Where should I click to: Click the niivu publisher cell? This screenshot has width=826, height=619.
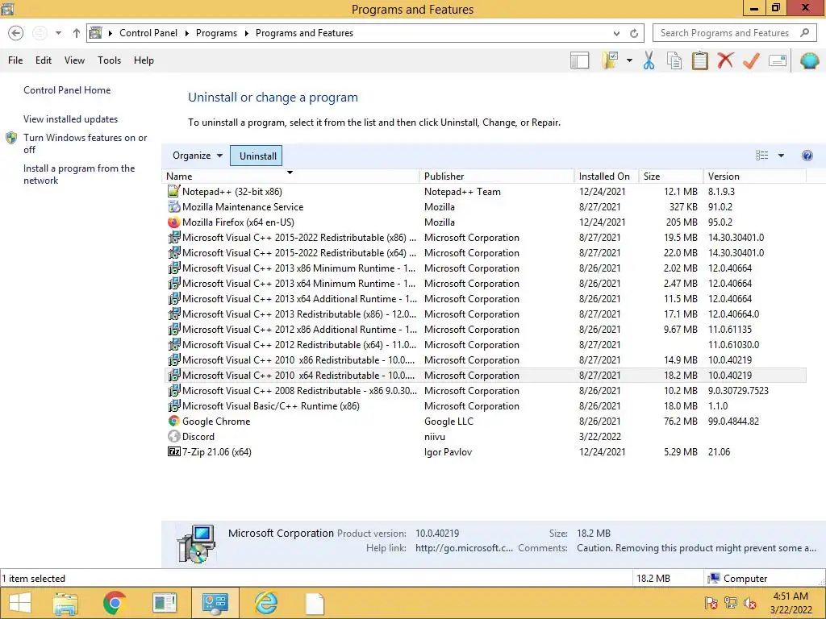point(435,436)
